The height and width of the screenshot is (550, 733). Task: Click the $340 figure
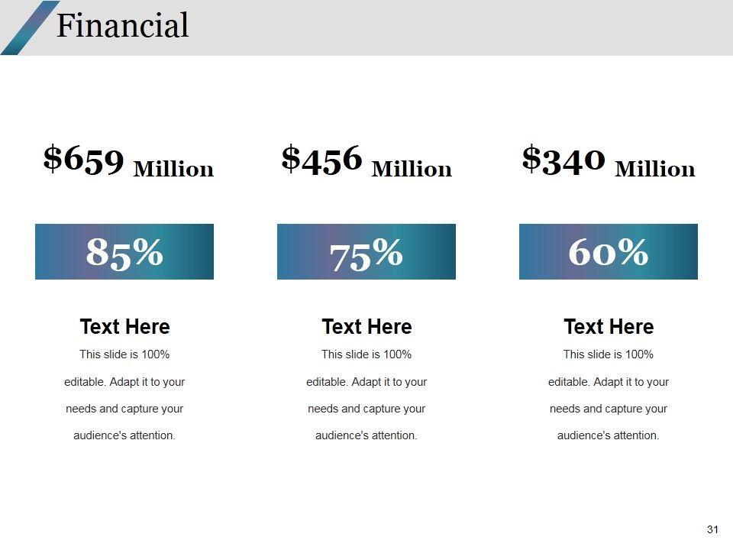[x=563, y=159]
